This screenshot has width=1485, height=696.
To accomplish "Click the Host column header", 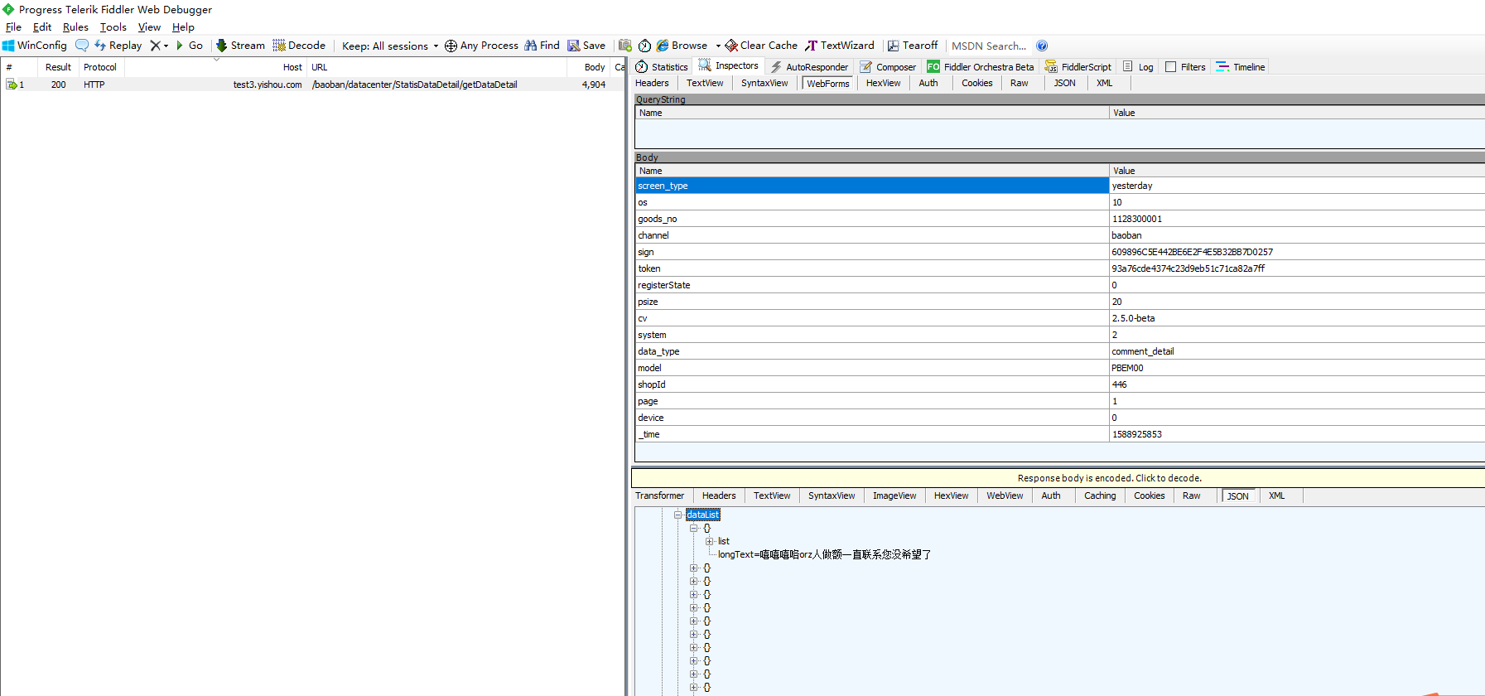I will pyautogui.click(x=215, y=67).
